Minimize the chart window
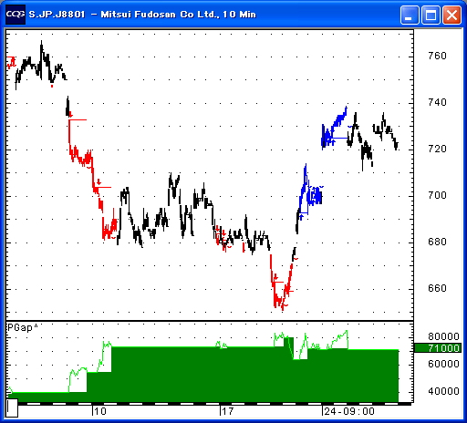This screenshot has width=467, height=423. [410, 15]
